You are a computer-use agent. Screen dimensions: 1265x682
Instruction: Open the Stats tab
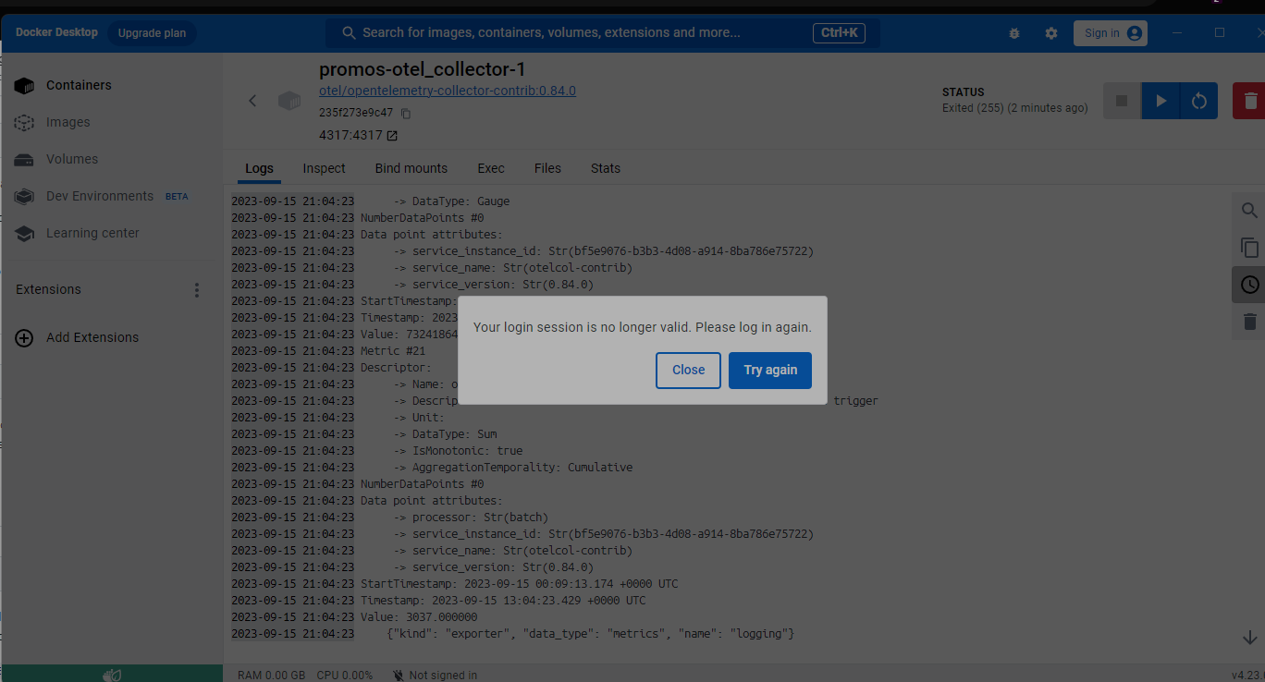pos(605,168)
